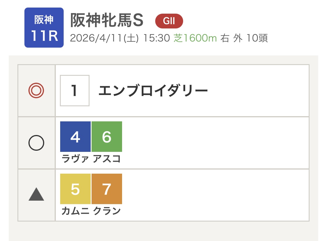Open the horse name エンブロイダリー
The height and width of the screenshot is (241, 327).
point(153,91)
